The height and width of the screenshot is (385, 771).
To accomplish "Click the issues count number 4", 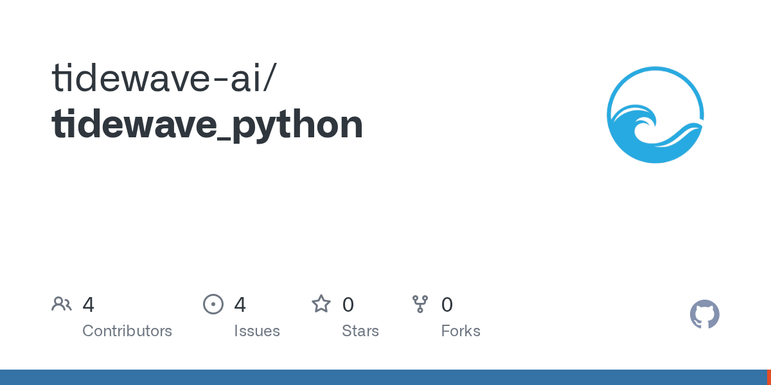I will click(240, 305).
